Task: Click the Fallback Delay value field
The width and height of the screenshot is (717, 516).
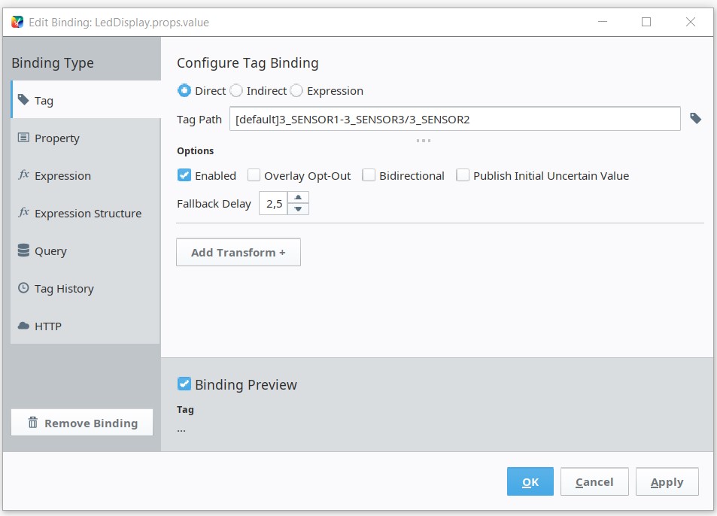Action: click(273, 203)
